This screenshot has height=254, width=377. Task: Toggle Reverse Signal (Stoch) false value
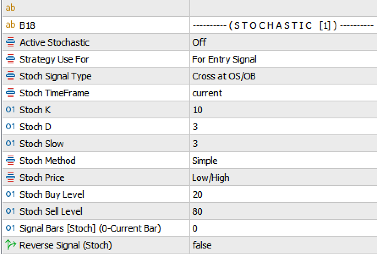click(x=202, y=245)
